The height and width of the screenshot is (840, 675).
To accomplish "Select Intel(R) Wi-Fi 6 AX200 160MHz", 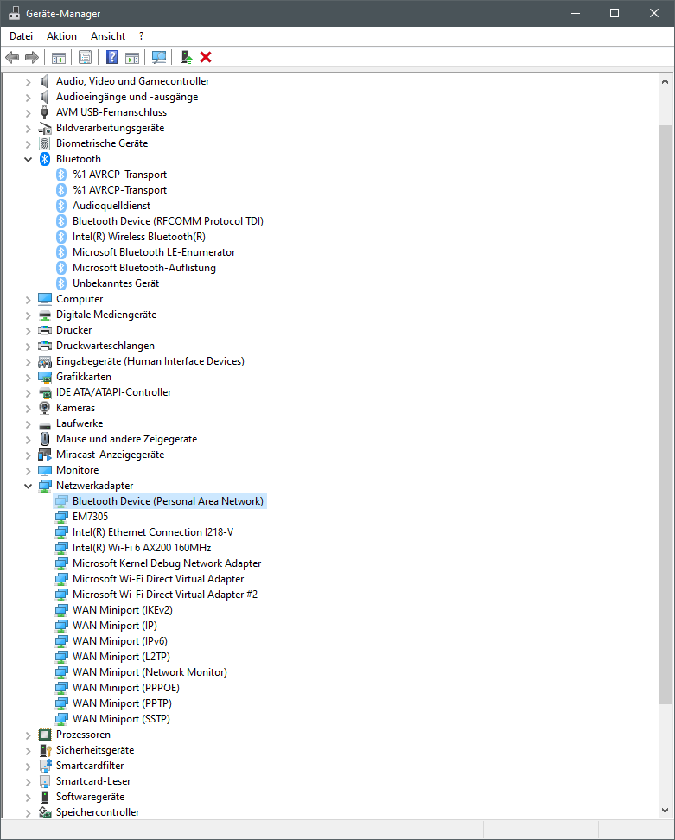I will (142, 548).
